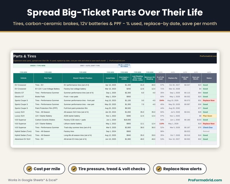The height and width of the screenshot is (184, 230).
Task: Click the $2,800 cost cell
Action: (x=124, y=127)
